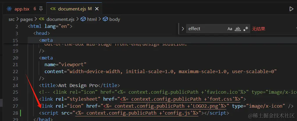Click 'type="image/x-icon"' on line 27
Screen dimensions: 297x121
click(259, 106)
